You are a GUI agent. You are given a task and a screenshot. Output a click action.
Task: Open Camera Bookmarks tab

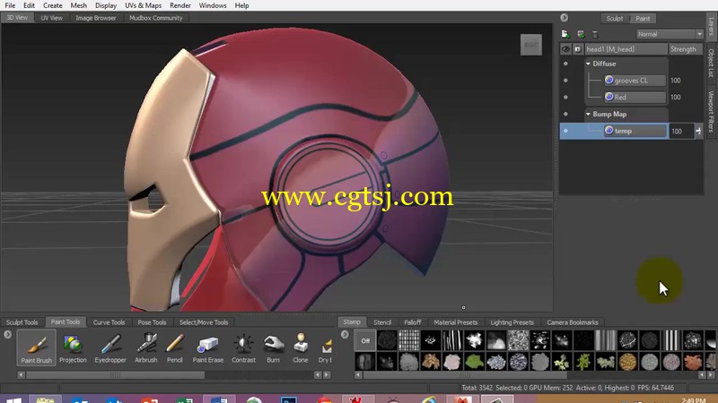point(573,322)
